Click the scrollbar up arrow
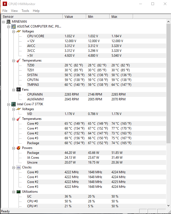 (168, 22)
